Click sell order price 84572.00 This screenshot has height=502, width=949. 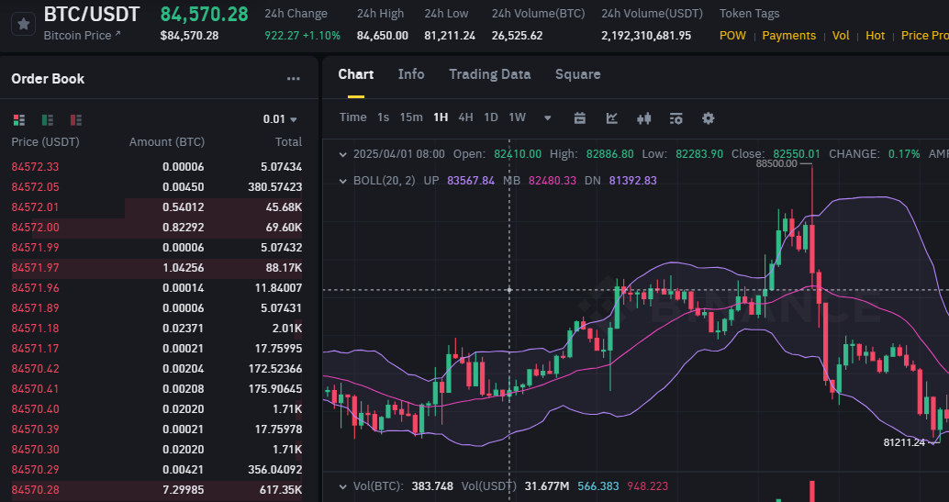(x=35, y=228)
